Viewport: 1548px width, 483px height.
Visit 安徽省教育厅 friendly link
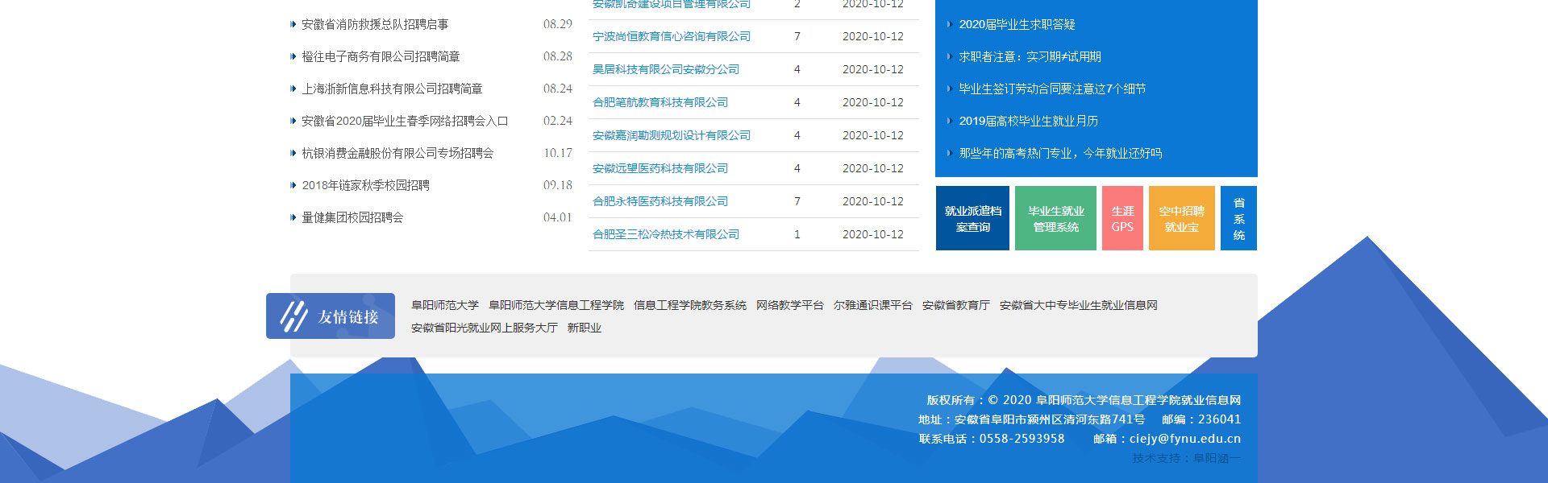coord(955,306)
